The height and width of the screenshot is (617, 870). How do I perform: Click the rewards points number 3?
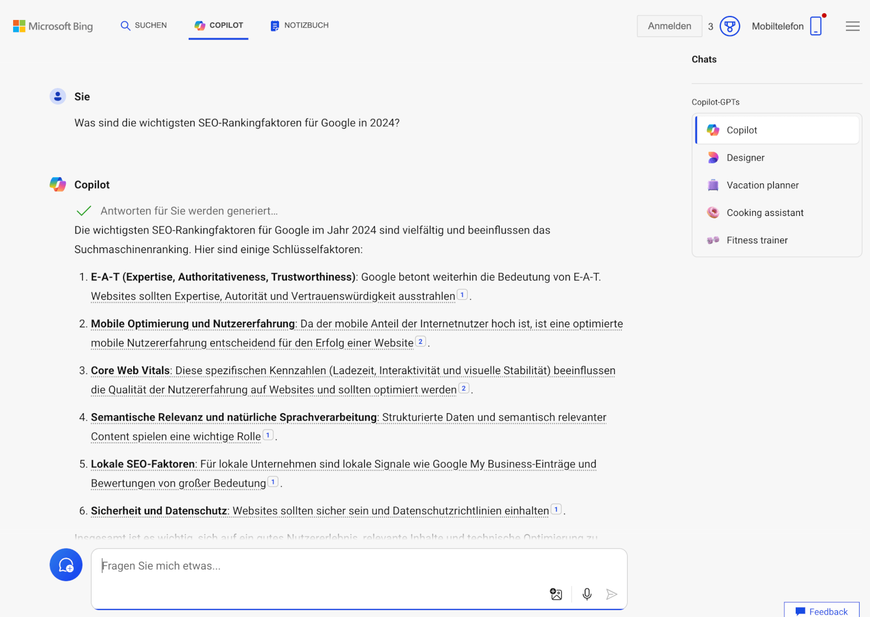point(711,27)
